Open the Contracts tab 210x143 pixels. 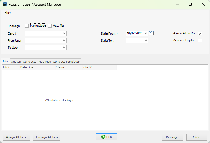[30, 62]
